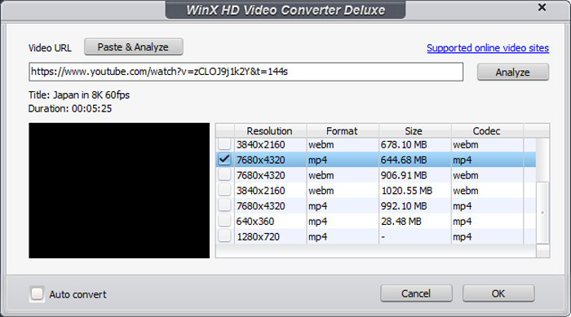Viewport: 571px width, 317px height.
Task: Check the 1280x720 mp4 row checkbox
Action: point(224,236)
